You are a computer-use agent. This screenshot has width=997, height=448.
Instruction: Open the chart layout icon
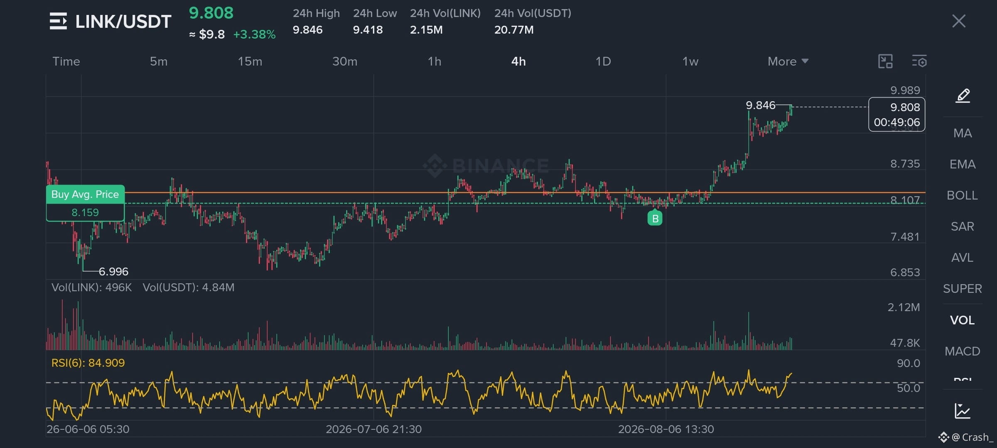885,61
